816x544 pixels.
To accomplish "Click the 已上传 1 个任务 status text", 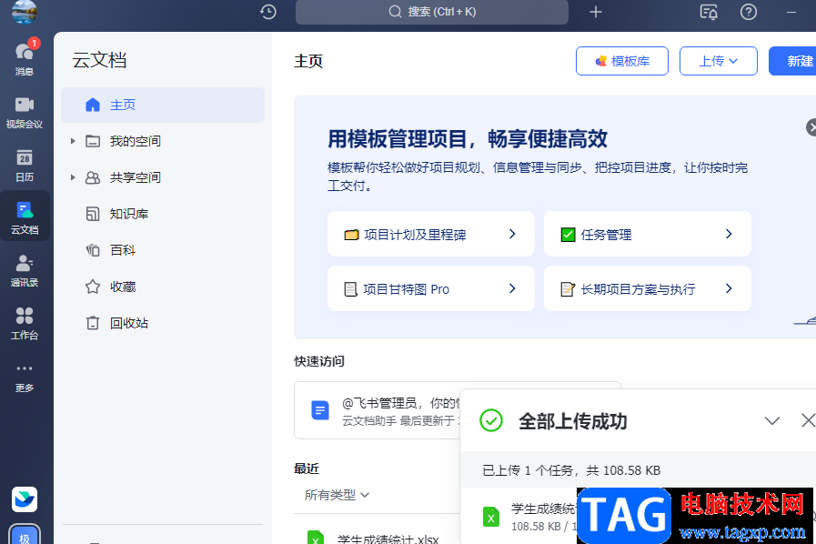I will 571,470.
